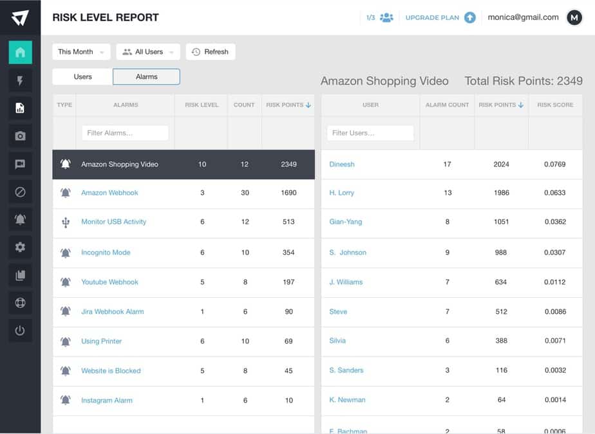Open the Youtube Webhook alarm link
This screenshot has height=434, width=595.
click(x=109, y=282)
